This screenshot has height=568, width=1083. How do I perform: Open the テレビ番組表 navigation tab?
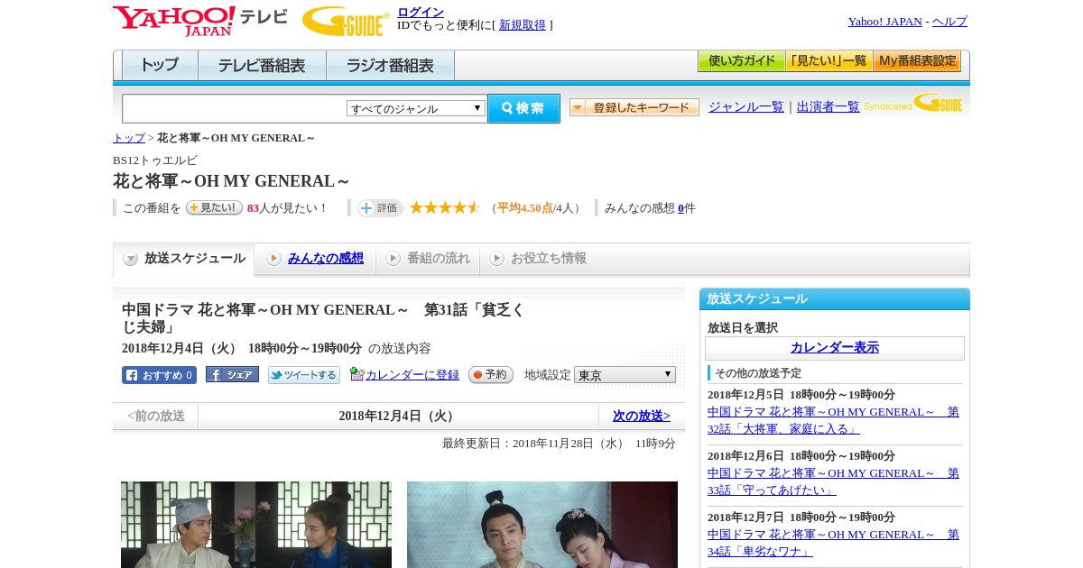262,65
